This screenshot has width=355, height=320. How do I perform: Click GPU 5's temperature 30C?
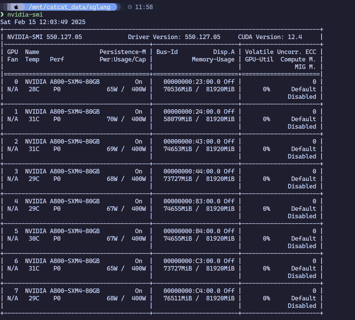point(34,238)
